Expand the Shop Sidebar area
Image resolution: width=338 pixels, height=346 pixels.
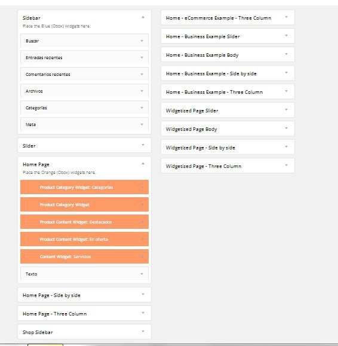click(x=143, y=332)
